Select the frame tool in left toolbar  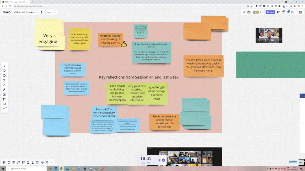coord(4,99)
